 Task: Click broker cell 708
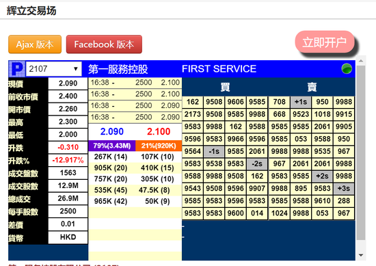tap(279, 102)
